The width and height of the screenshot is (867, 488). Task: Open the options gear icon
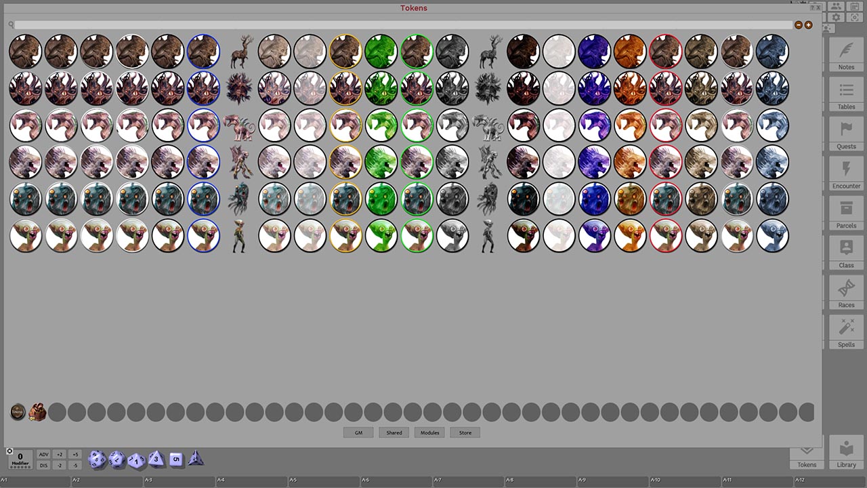836,17
